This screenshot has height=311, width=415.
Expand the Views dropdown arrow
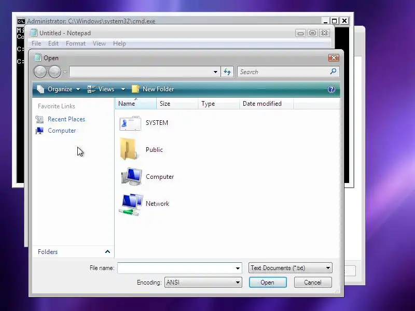tap(123, 89)
